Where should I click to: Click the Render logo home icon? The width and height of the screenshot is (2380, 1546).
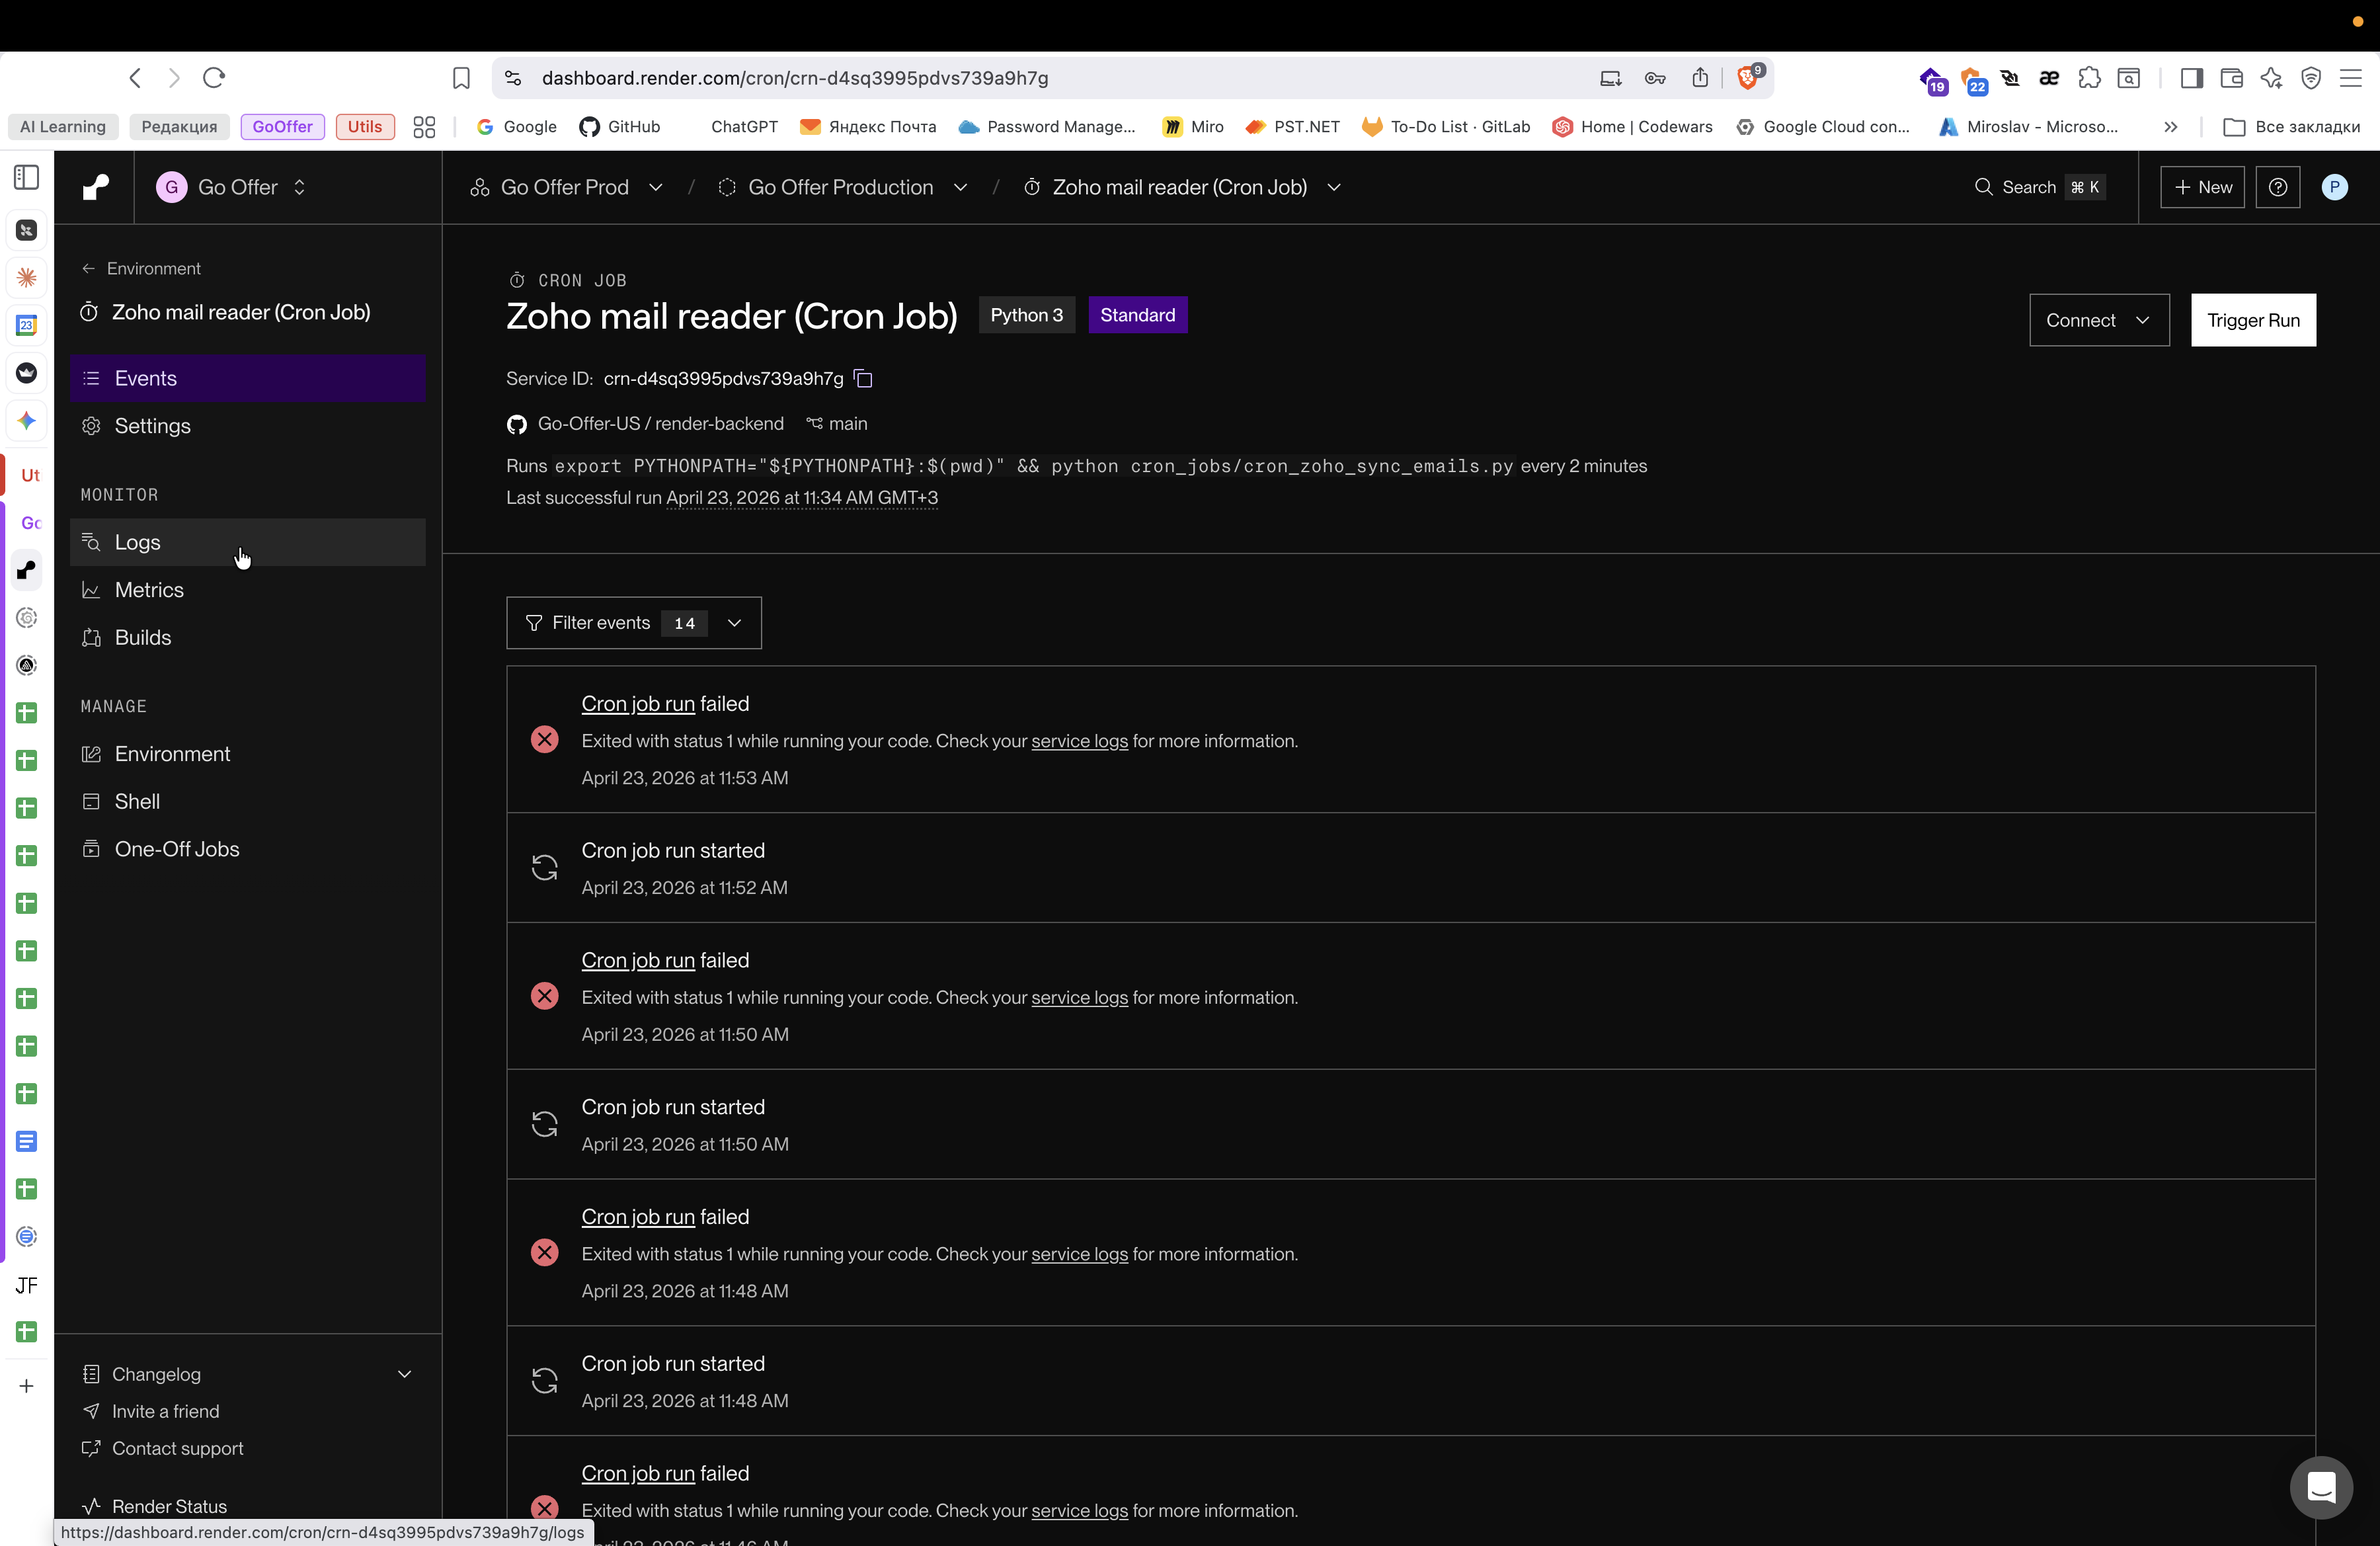click(95, 187)
